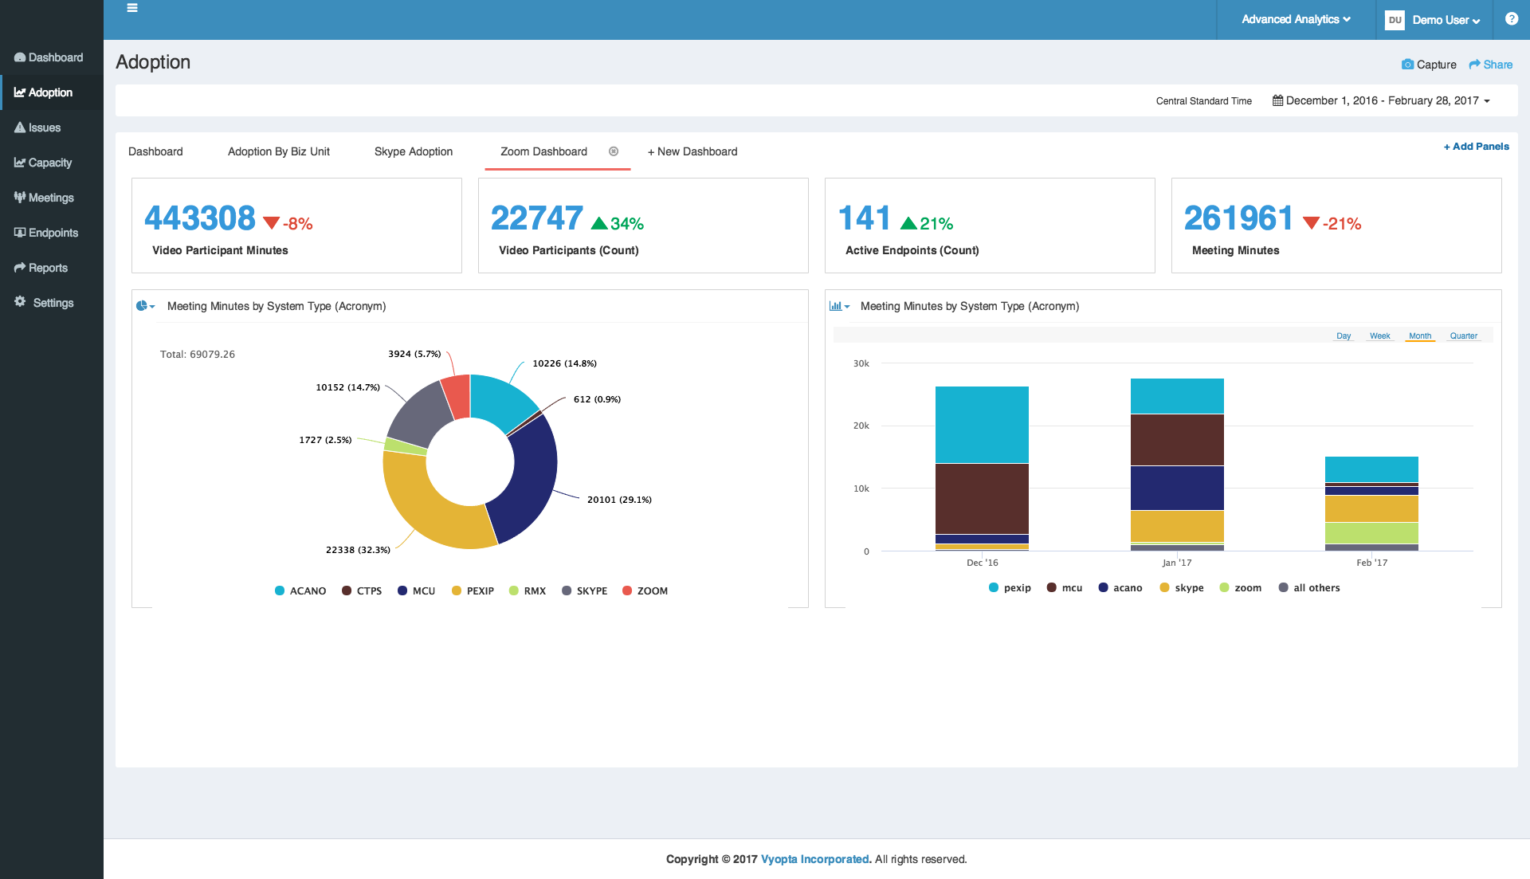Toggle MCU legend in the pie chart

point(416,591)
